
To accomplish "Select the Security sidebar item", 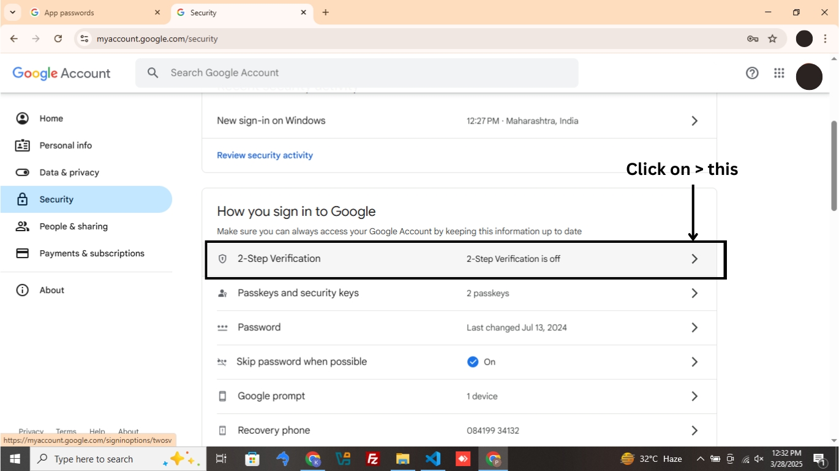I will (86, 199).
